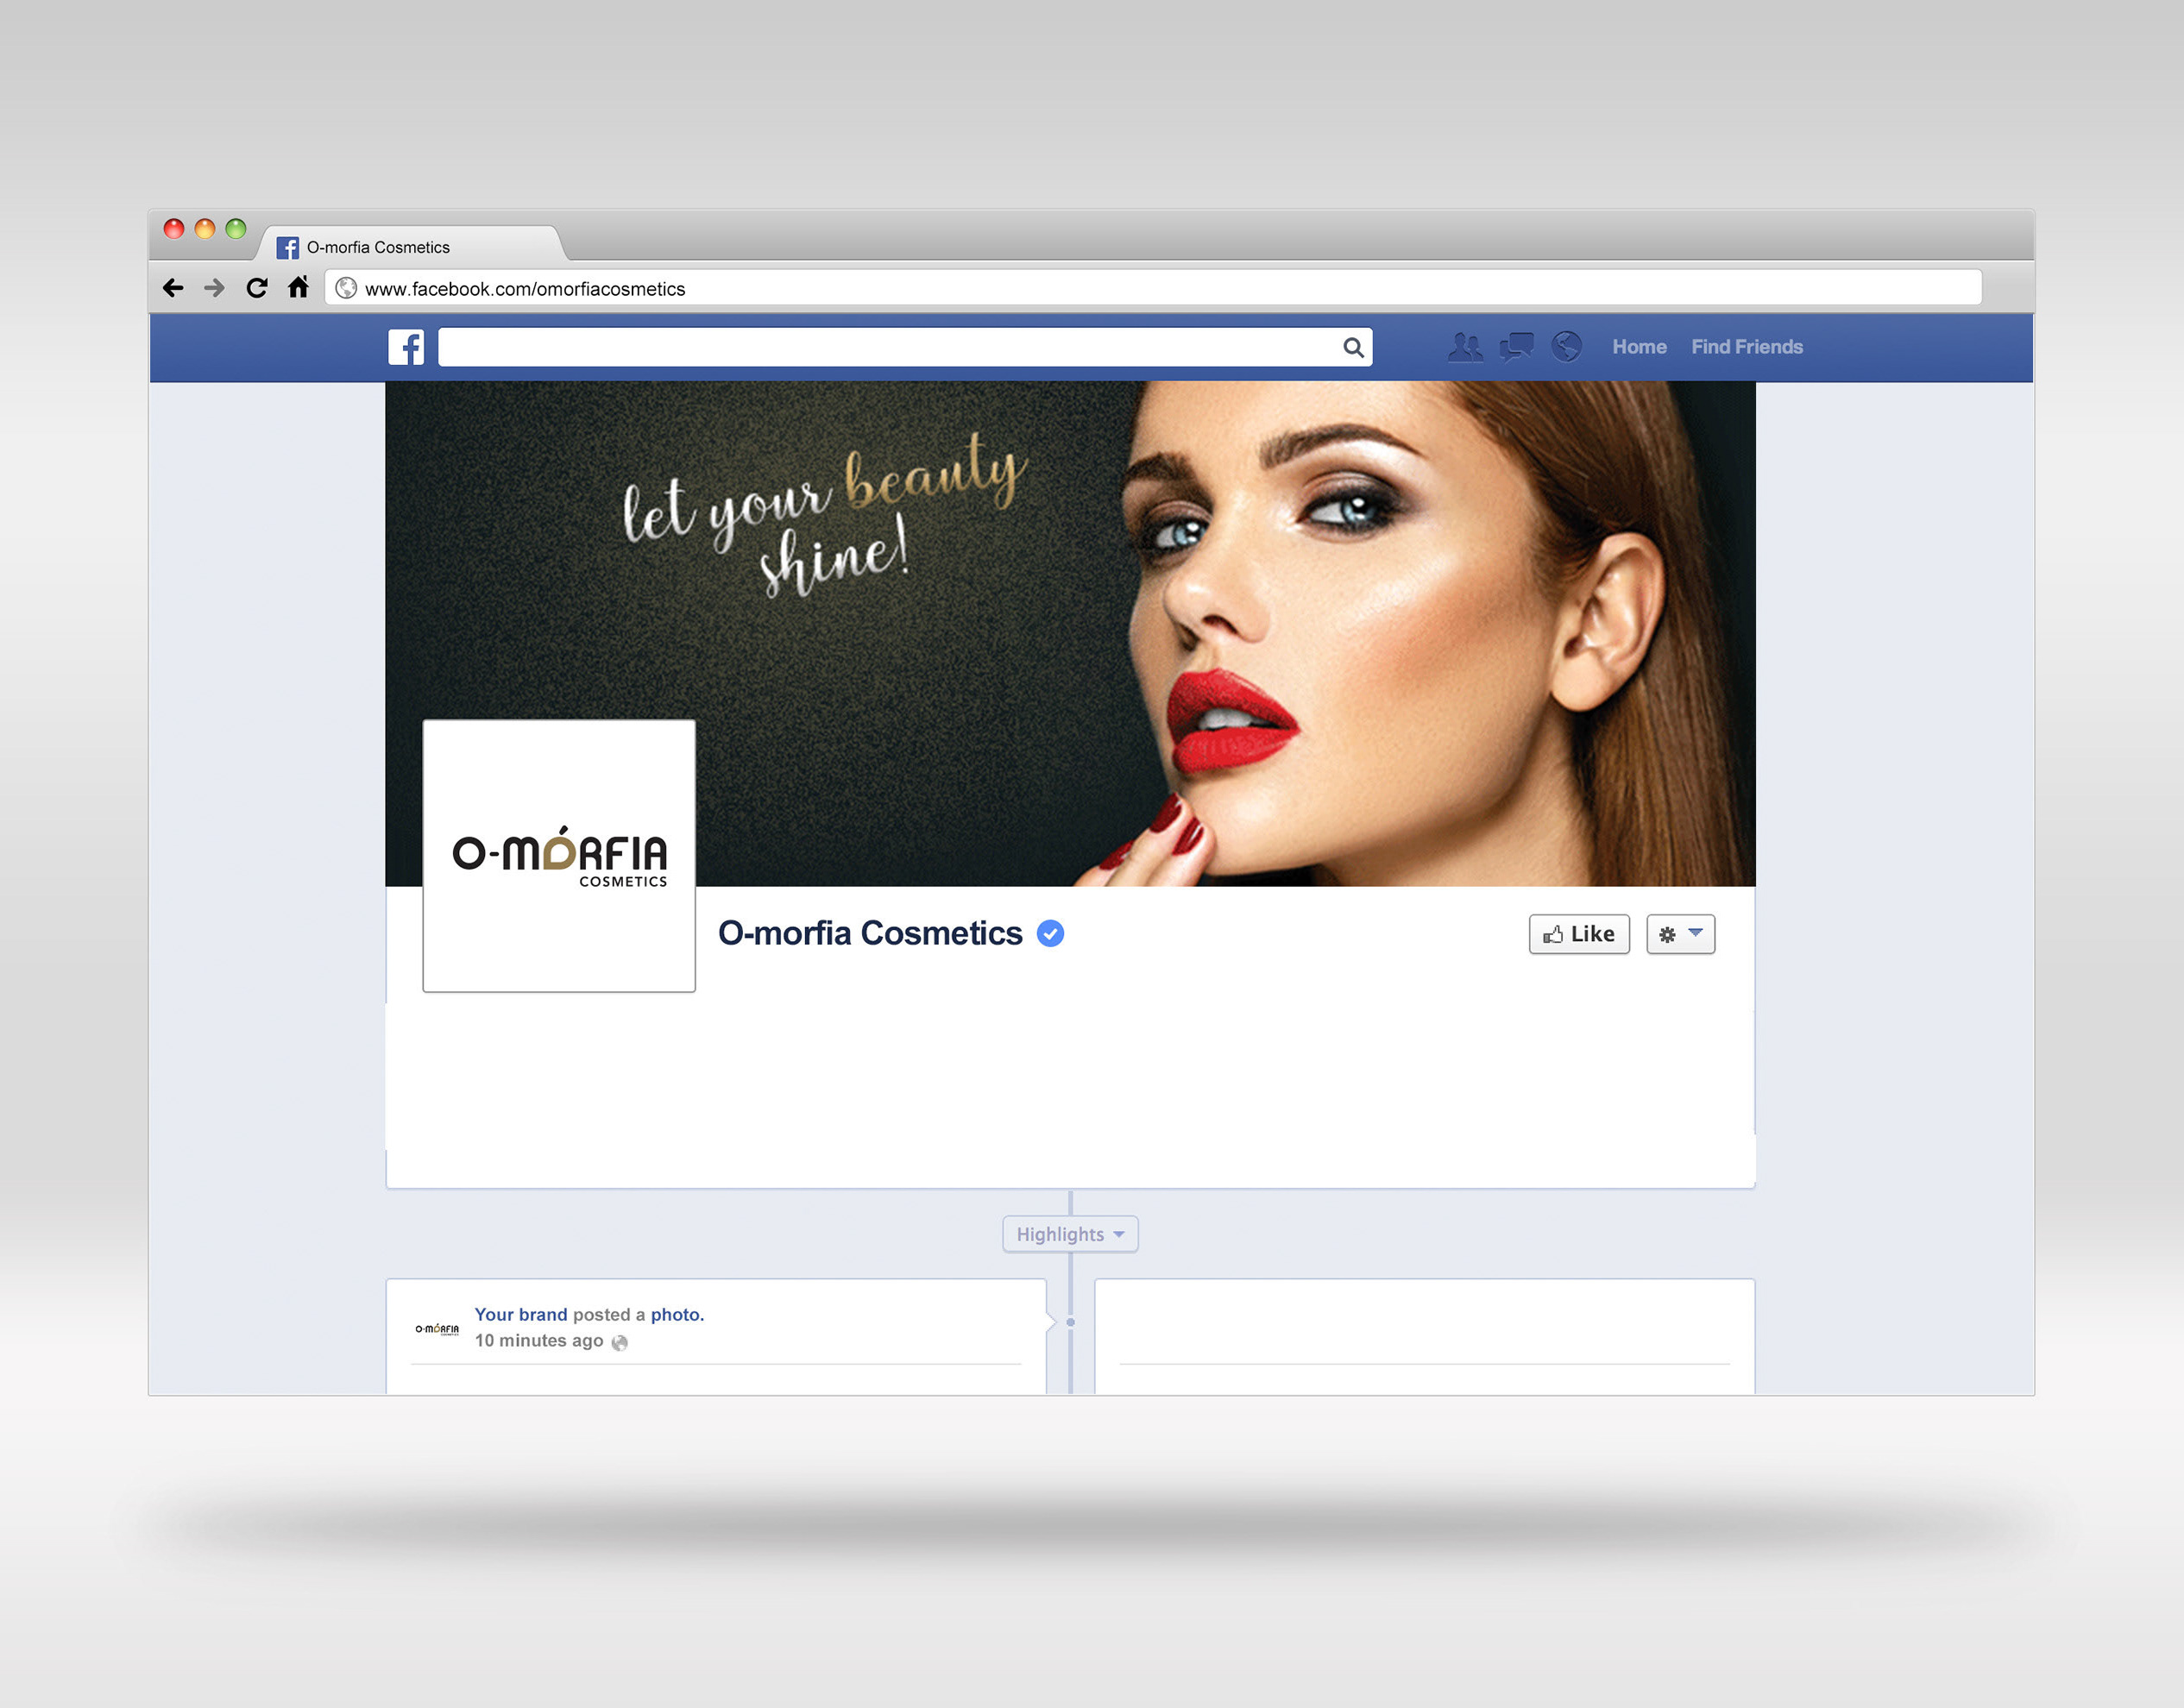
Task: Focus the Facebook search box
Action: pyautogui.click(x=904, y=347)
